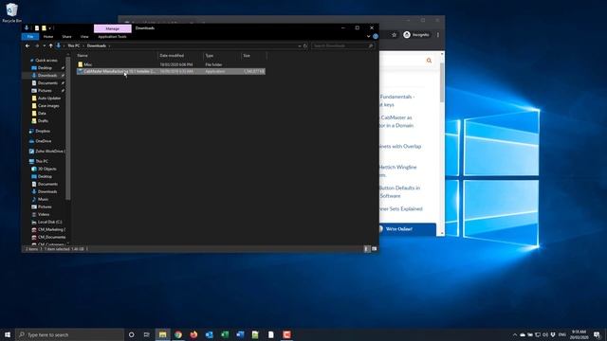Open pinned Pictures under Quick access
Image resolution: width=607 pixels, height=341 pixels.
click(45, 91)
